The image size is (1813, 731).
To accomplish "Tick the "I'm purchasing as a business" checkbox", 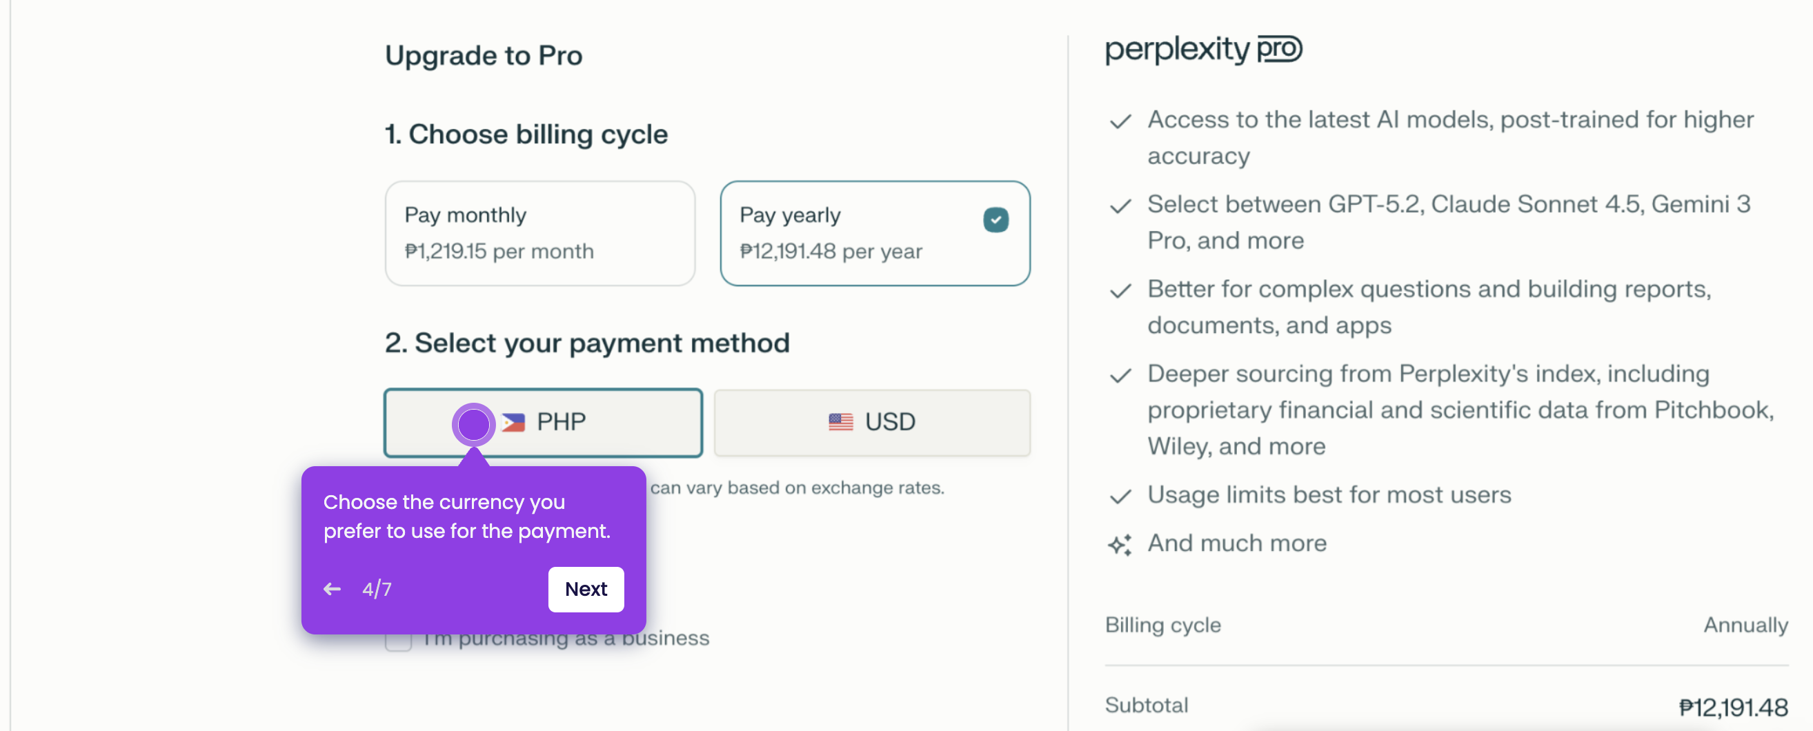I will coord(398,639).
